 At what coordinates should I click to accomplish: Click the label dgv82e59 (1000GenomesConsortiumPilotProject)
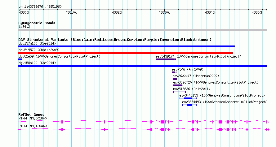pyautogui.click(x=60, y=56)
